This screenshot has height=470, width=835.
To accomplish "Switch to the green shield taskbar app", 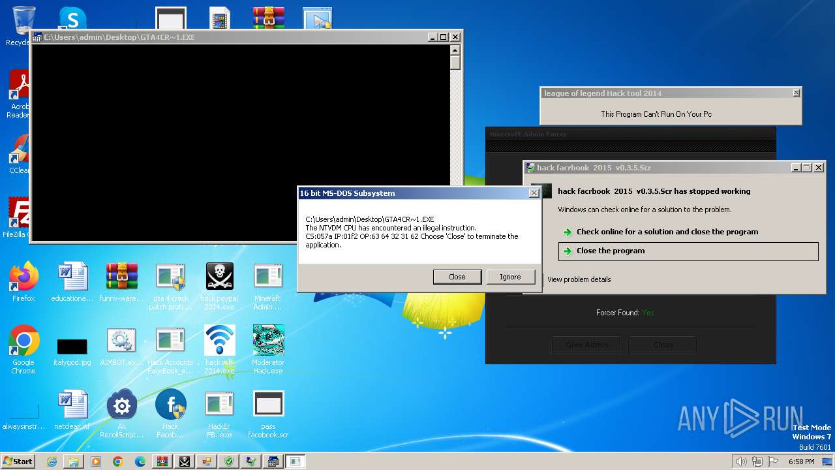I will point(229,462).
